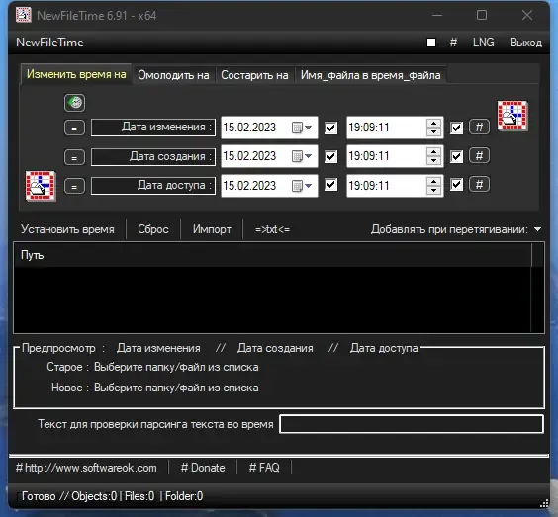Click the # button on Дата доступа row
Image resolution: width=558 pixels, height=517 pixels.
tap(479, 185)
